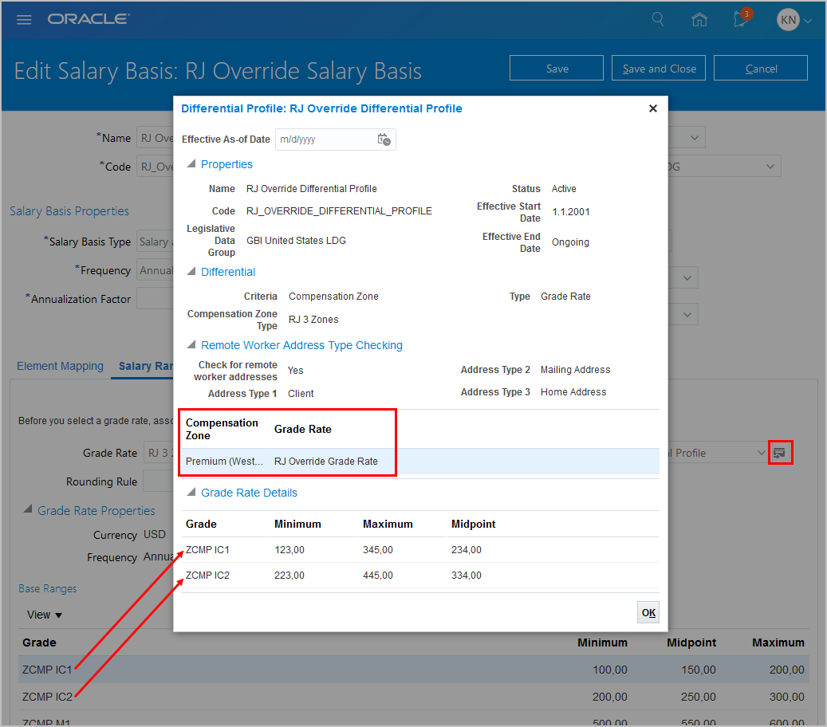827x727 pixels.
Task: Click maximum value 445,00
Action: pos(378,576)
